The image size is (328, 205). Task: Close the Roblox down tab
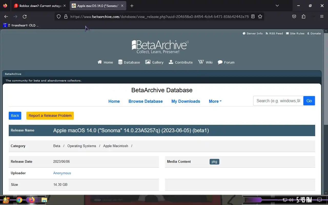[x=65, y=6]
